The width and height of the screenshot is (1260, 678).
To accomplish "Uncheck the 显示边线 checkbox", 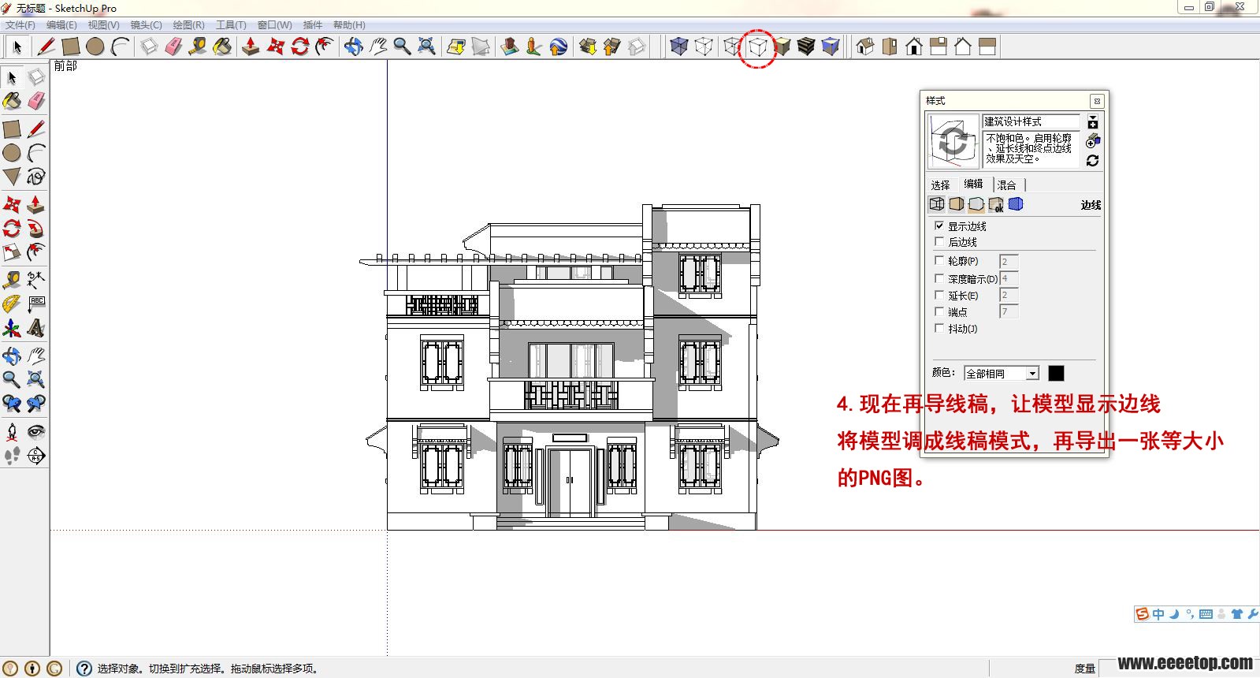I will pyautogui.click(x=939, y=225).
